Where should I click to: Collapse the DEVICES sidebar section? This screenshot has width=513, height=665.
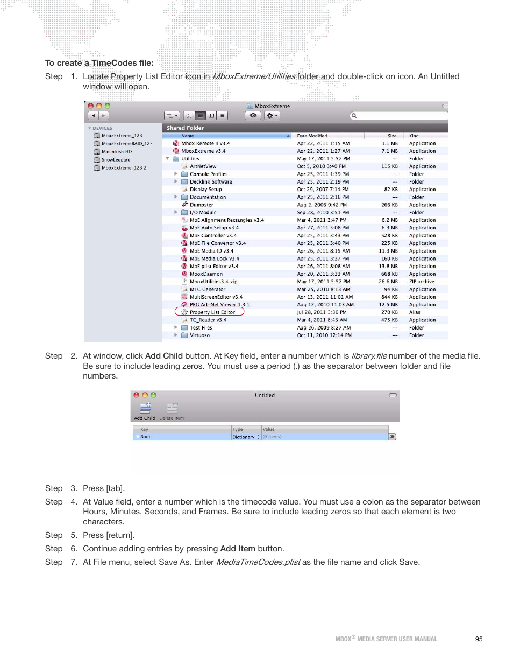[x=90, y=128]
